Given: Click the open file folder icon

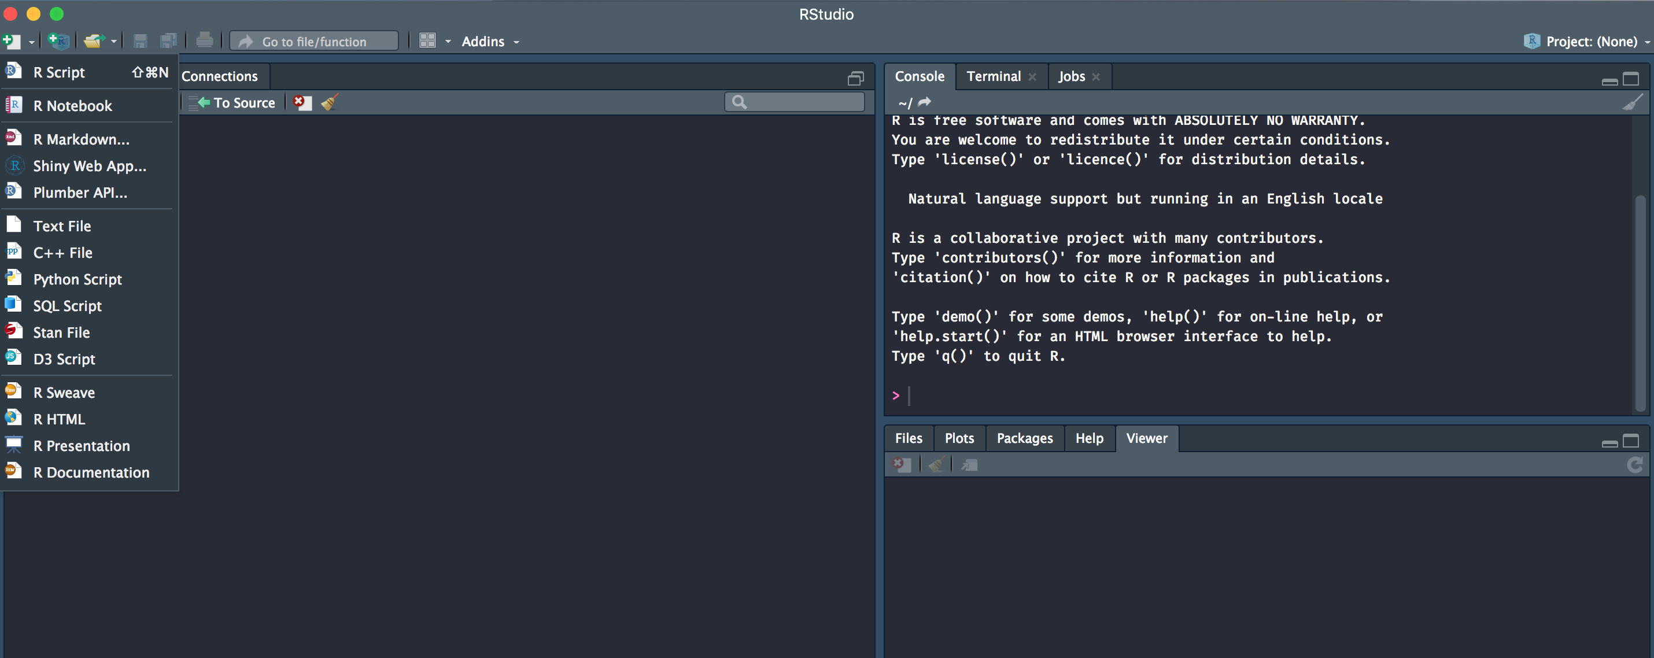Looking at the screenshot, I should click(93, 42).
